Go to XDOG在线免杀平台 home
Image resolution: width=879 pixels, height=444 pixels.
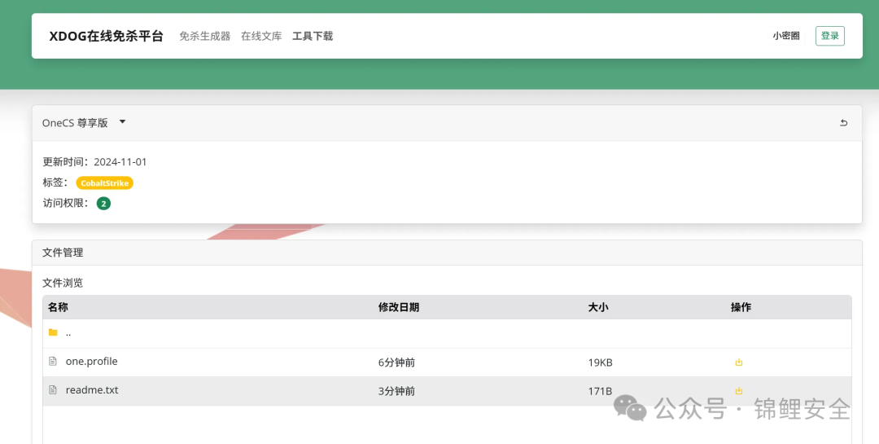[x=106, y=36]
